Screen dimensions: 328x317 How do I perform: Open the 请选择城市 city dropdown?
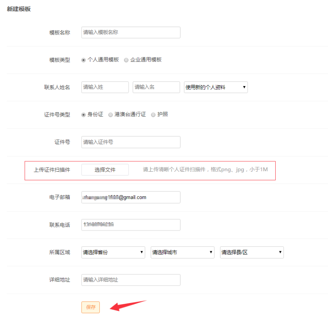183,252
